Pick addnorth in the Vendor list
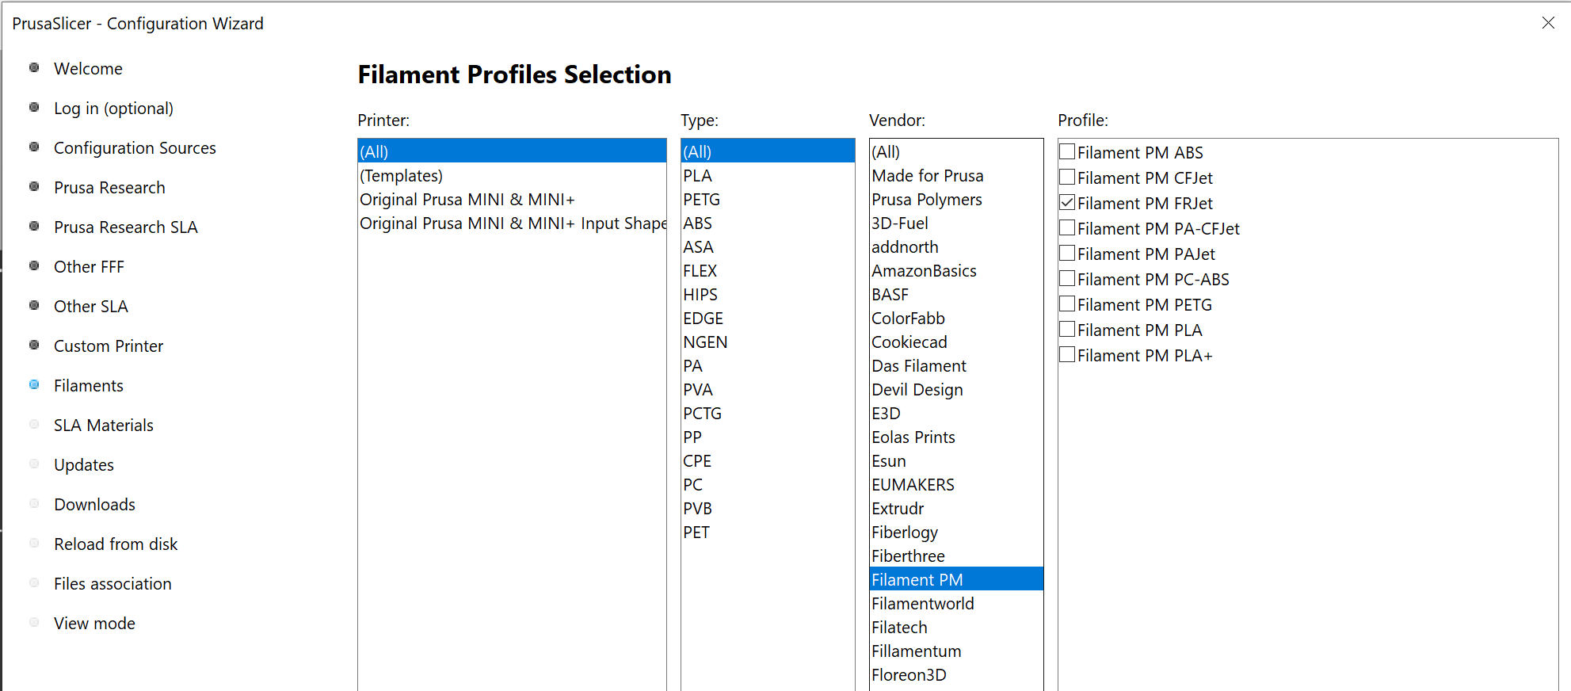1571x691 pixels. pyautogui.click(x=956, y=246)
